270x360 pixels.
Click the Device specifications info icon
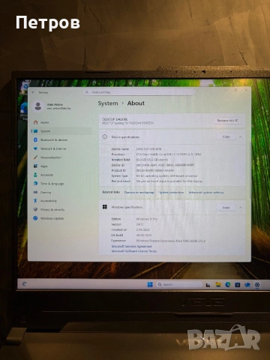coord(105,136)
